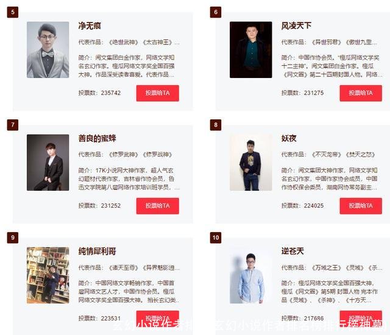Open author name link 逆苍天

(292, 251)
